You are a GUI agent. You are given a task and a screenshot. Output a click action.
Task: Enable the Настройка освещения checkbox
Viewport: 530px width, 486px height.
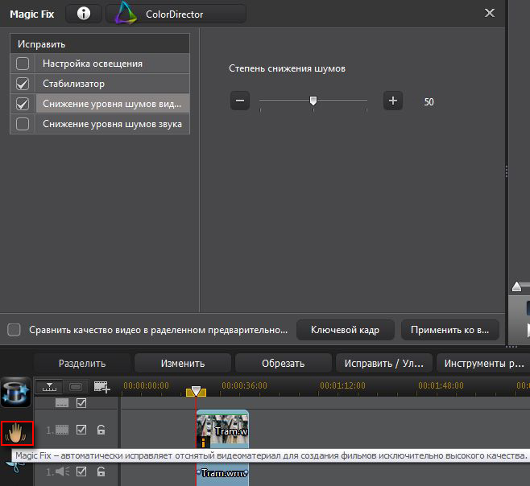pos(23,63)
